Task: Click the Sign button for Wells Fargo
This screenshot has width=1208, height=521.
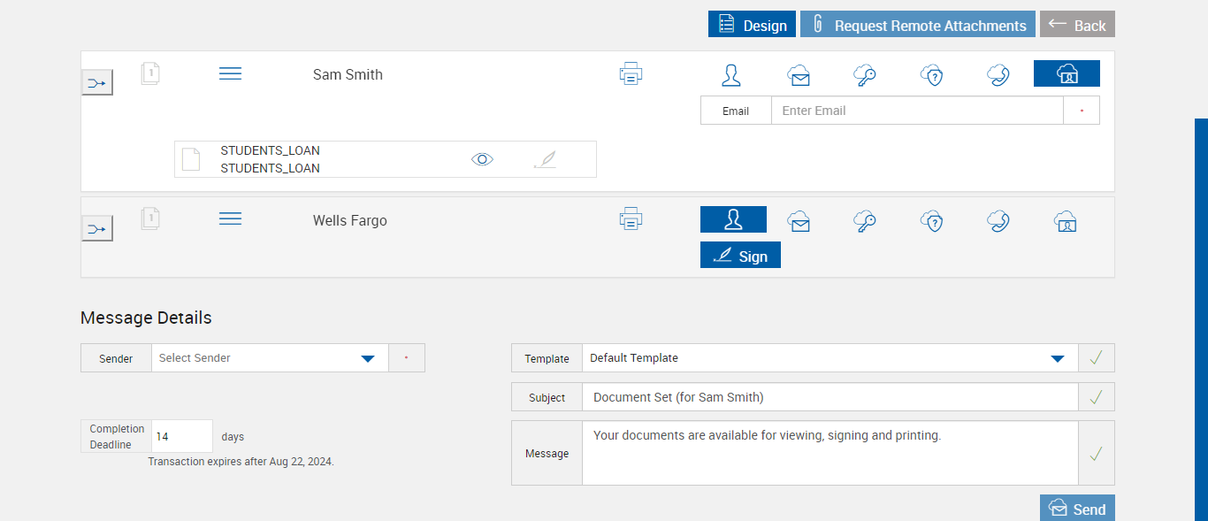Action: pos(740,256)
